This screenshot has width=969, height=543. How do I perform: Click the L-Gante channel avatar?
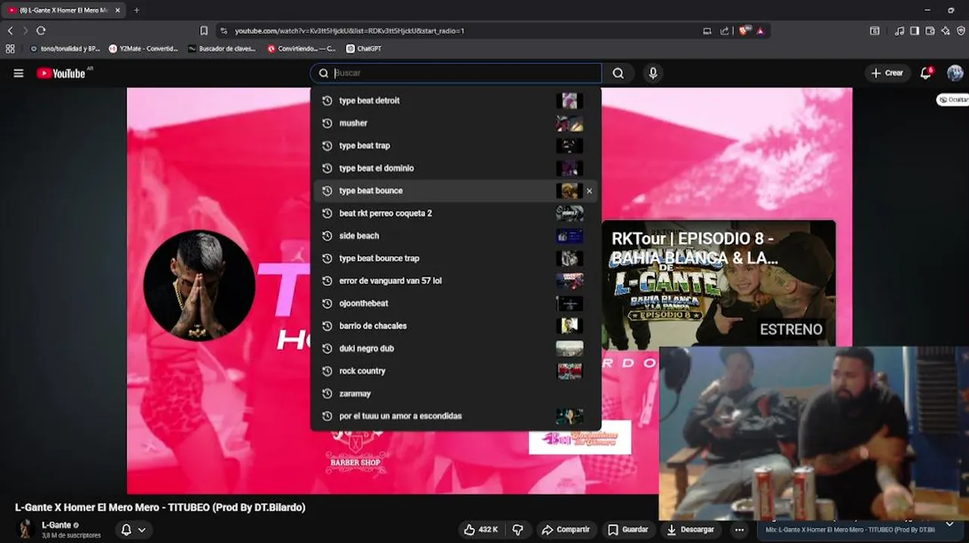26,529
